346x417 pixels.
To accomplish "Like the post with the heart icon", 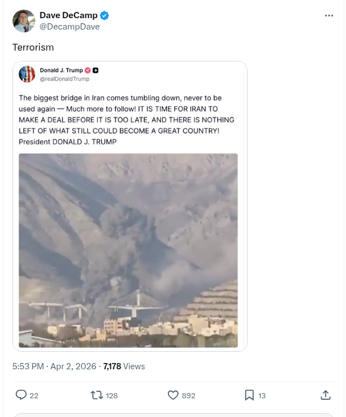I will [173, 395].
